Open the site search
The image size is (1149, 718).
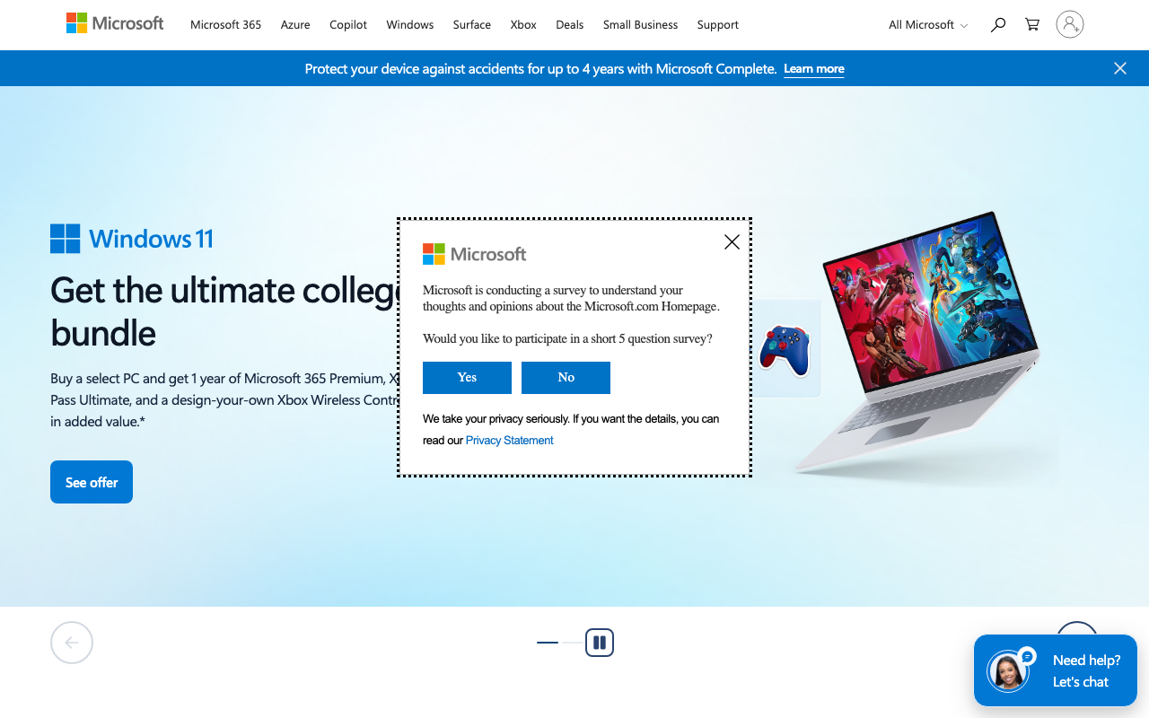997,24
